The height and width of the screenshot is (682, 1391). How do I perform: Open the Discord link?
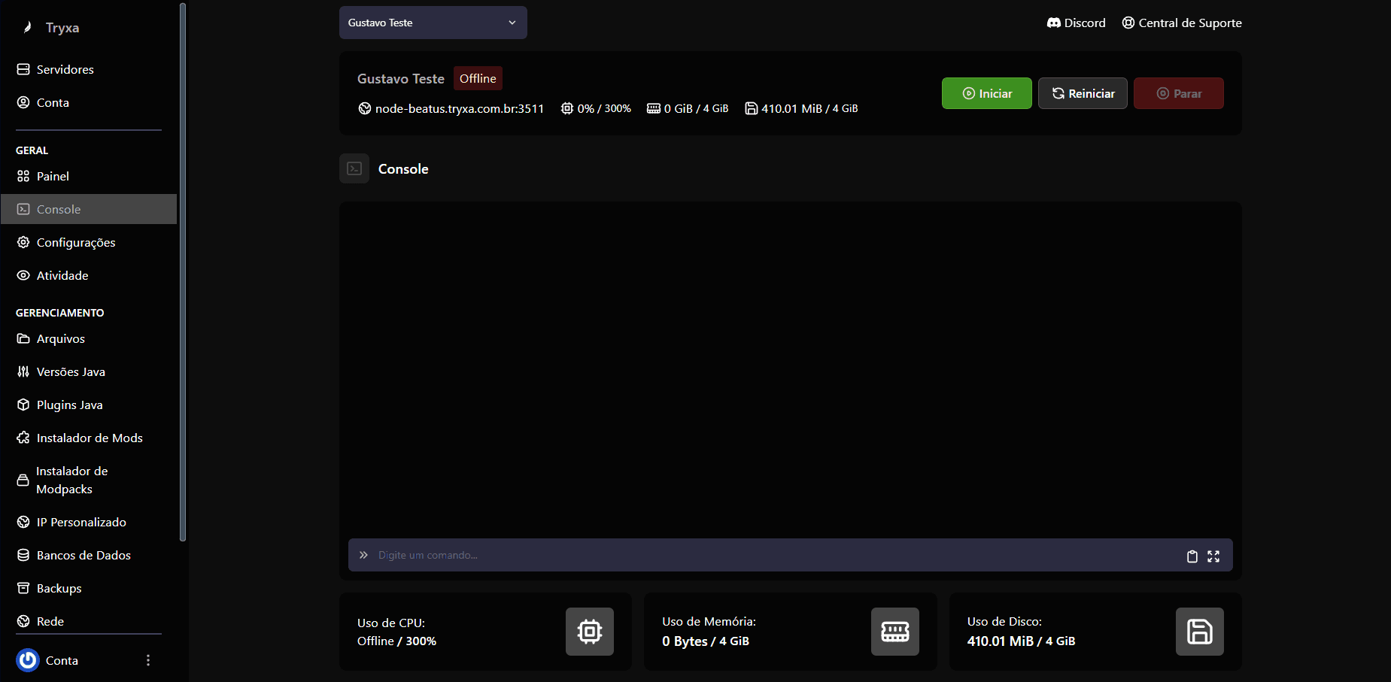pos(1077,23)
